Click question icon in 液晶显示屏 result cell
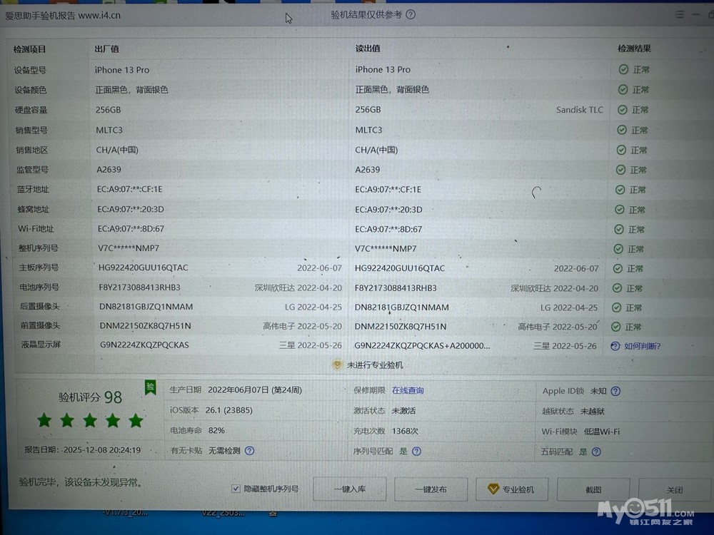The image size is (714, 535). (615, 346)
